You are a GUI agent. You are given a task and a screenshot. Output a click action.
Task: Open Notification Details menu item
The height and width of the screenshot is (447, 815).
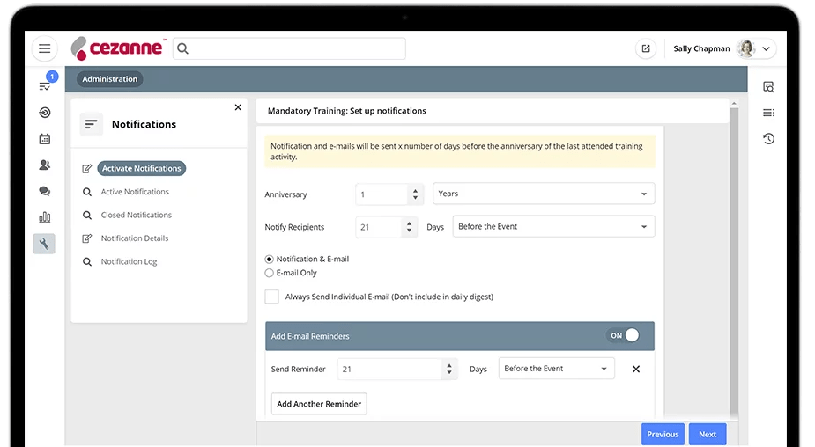coord(135,238)
